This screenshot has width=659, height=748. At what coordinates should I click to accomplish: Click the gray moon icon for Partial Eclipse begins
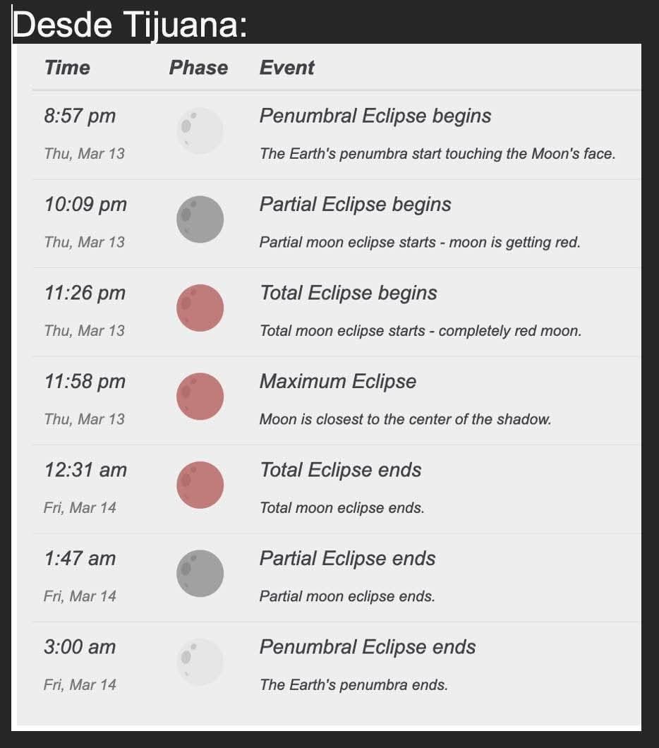[200, 219]
